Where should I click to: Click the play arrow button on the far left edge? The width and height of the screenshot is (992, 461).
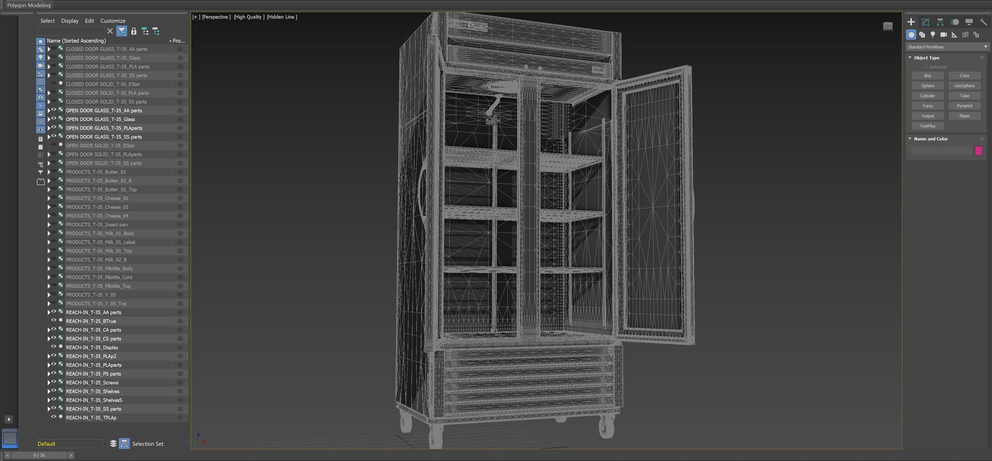click(x=8, y=419)
